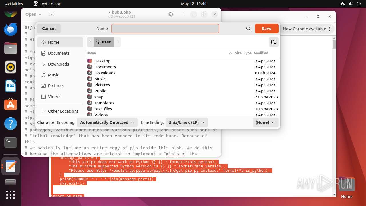Open Other Locations in the sidebar
The width and height of the screenshot is (366, 206).
point(60,111)
